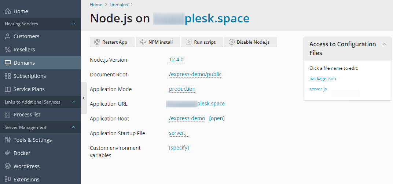Viewport: 393px width, 184px height.
Task: Click the Home house icon in sidebar
Action: [8, 11]
